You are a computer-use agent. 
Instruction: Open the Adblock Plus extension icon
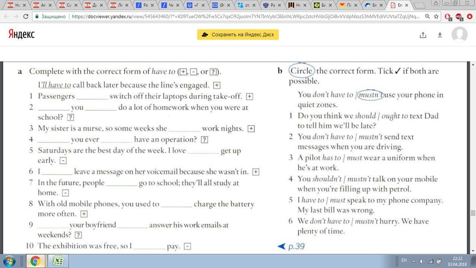tap(459, 17)
